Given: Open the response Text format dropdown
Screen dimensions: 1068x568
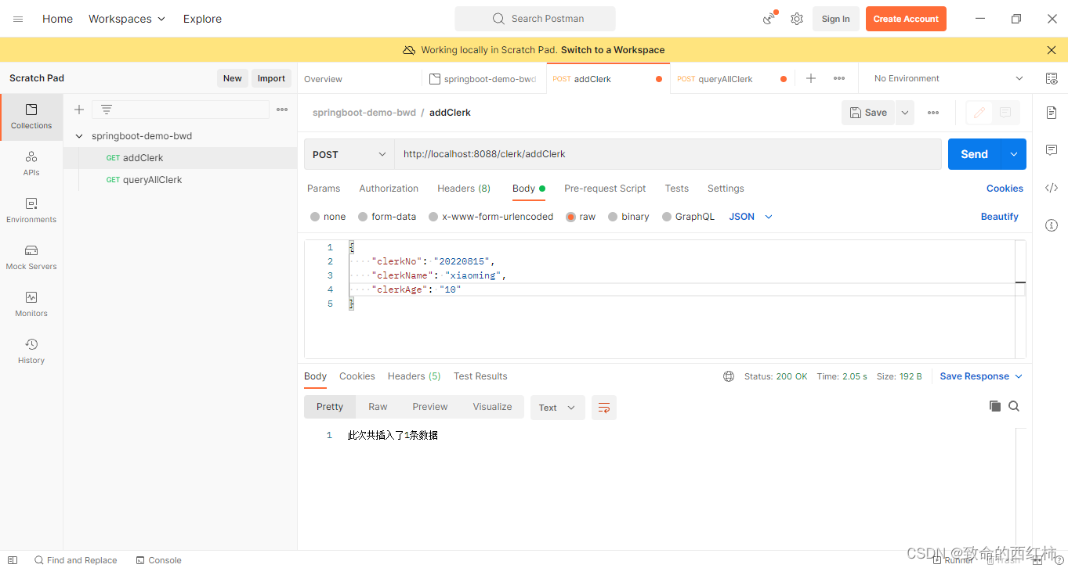Looking at the screenshot, I should click(558, 408).
